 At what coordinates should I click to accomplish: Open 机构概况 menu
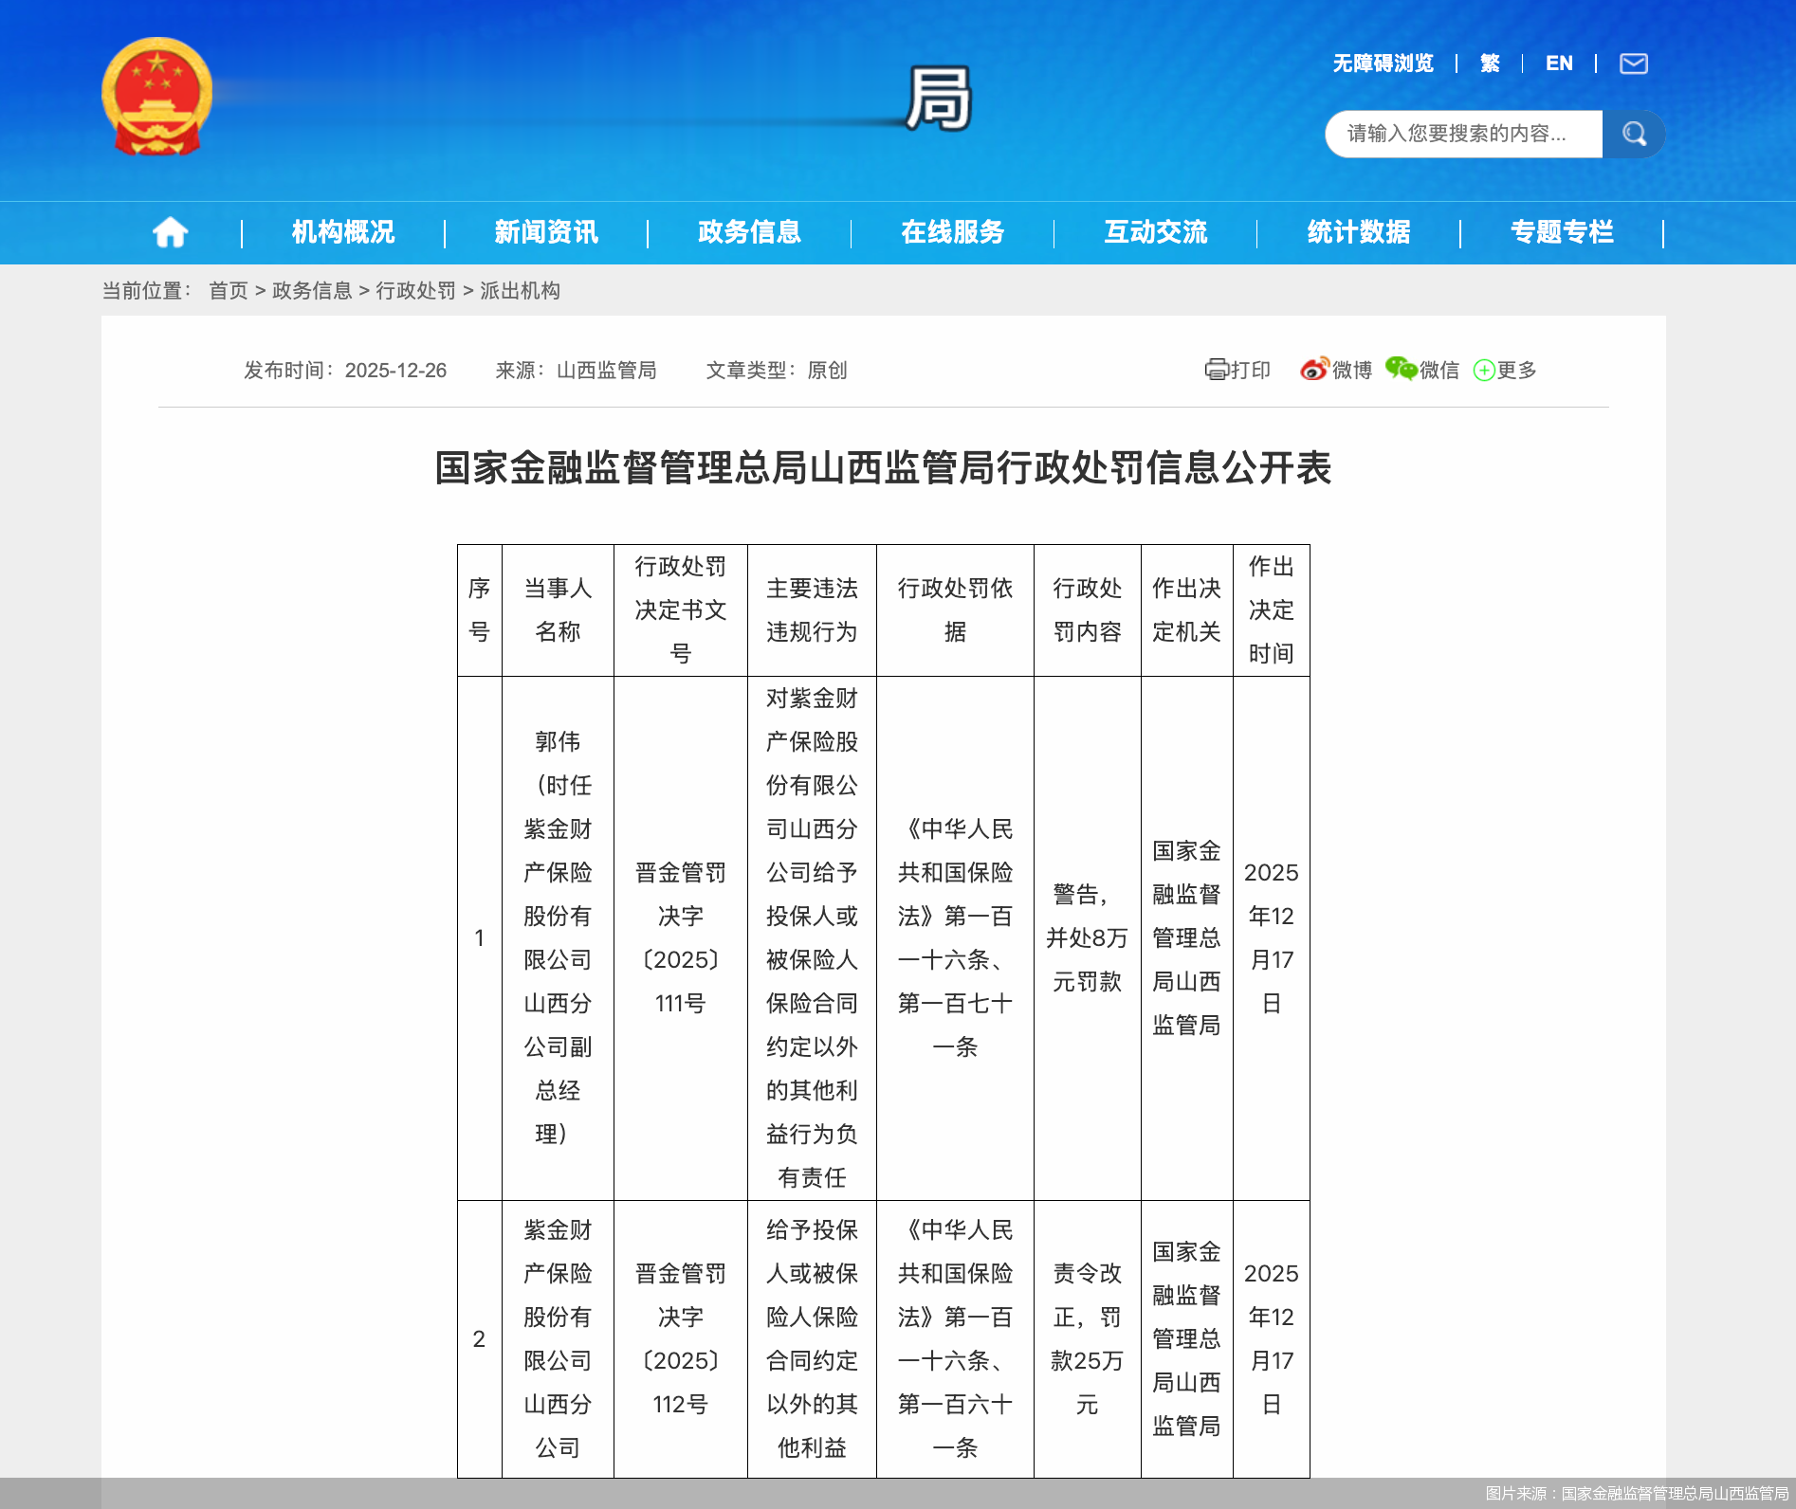click(343, 232)
